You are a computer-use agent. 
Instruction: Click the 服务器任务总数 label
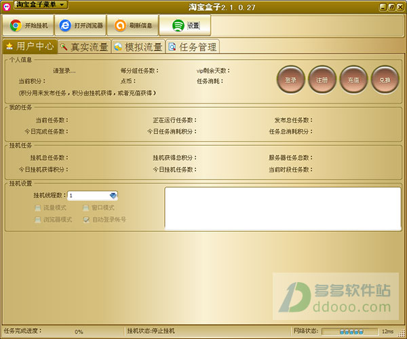coord(290,158)
